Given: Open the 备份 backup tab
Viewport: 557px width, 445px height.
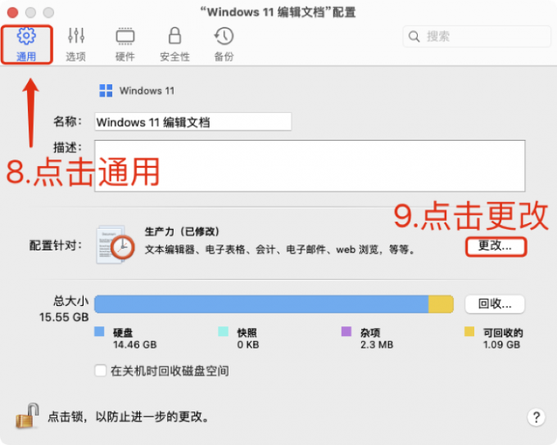Looking at the screenshot, I should pyautogui.click(x=224, y=45).
